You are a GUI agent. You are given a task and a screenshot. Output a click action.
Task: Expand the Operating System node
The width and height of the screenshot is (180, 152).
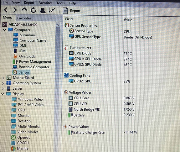(3, 83)
